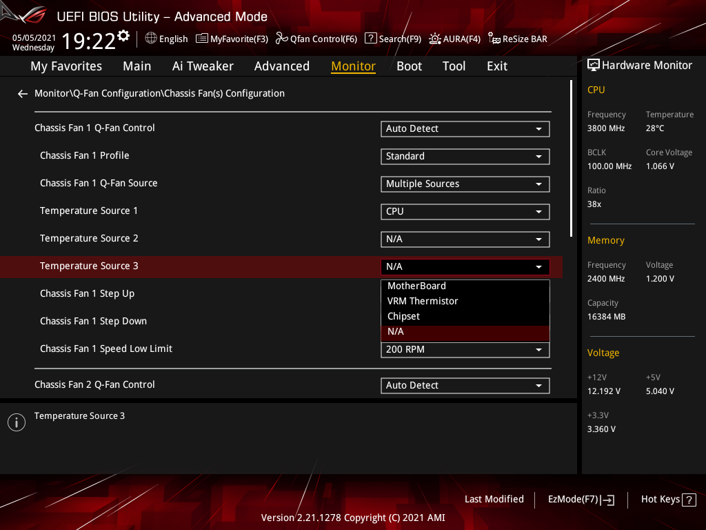Screen dimensions: 706x530
Task: Click the Hardware Monitor screen icon
Action: click(x=594, y=66)
